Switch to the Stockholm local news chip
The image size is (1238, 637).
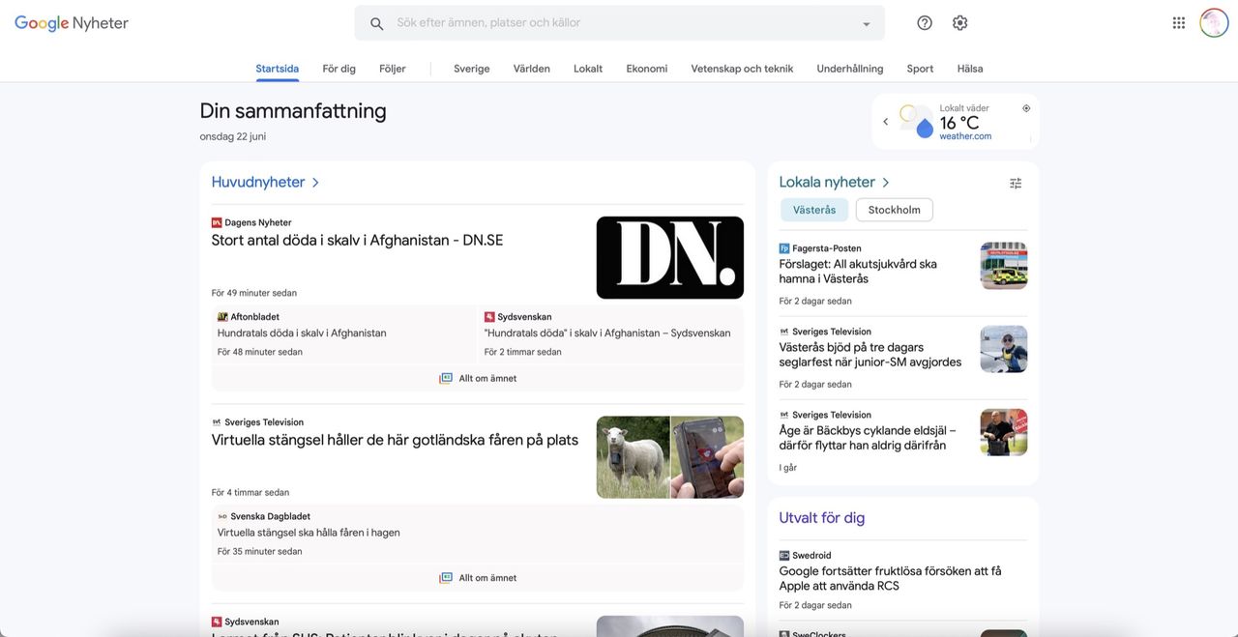(894, 209)
